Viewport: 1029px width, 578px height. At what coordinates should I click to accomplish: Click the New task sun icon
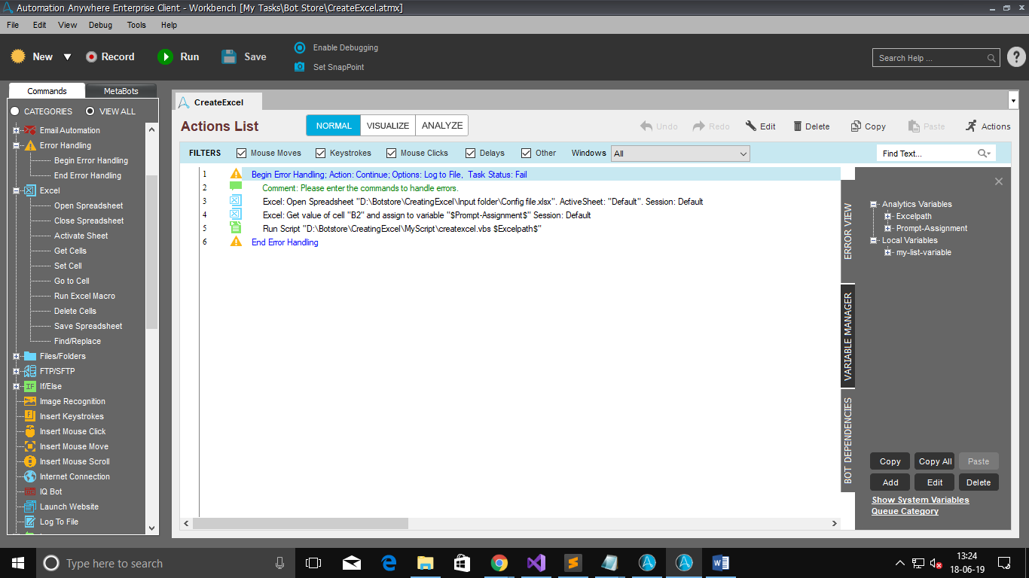pos(18,56)
